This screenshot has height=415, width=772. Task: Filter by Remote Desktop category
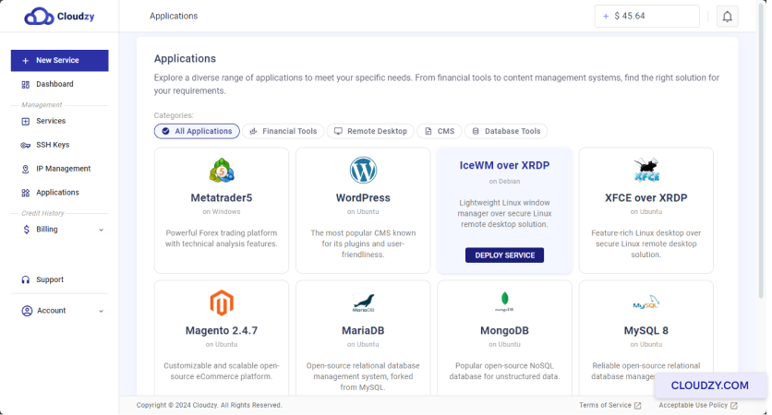click(x=370, y=131)
